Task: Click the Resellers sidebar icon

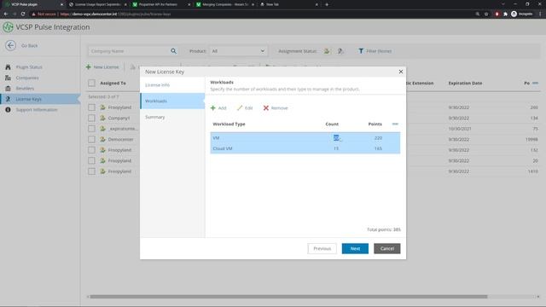Action: pos(8,89)
